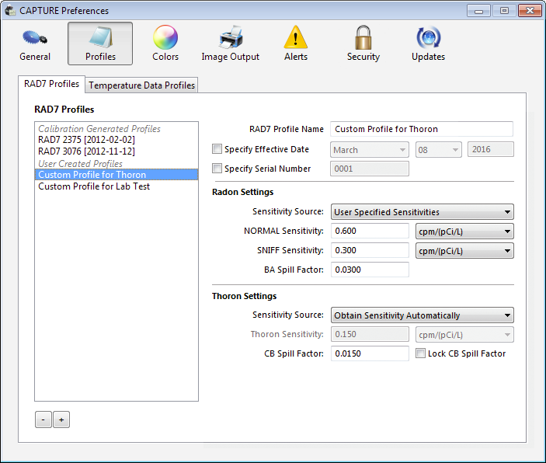Image resolution: width=546 pixels, height=463 pixels.
Task: Open the Colors preferences wheel
Action: (165, 44)
